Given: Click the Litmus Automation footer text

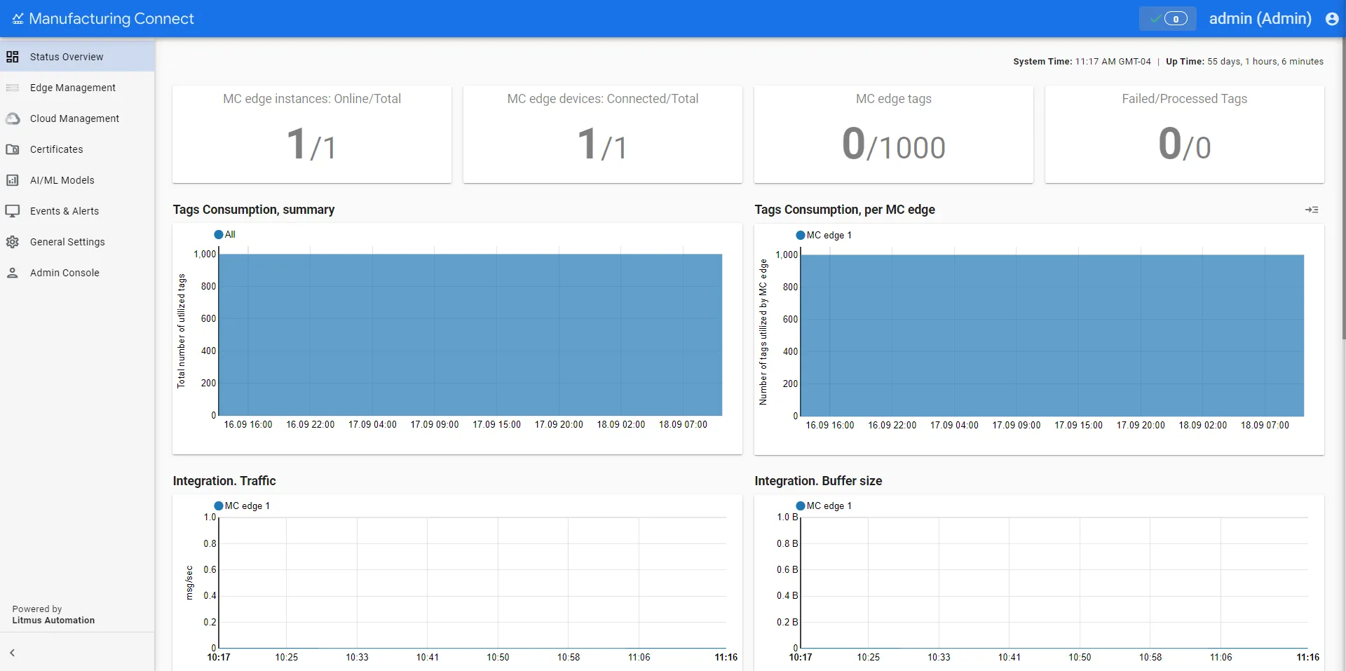Looking at the screenshot, I should [53, 621].
